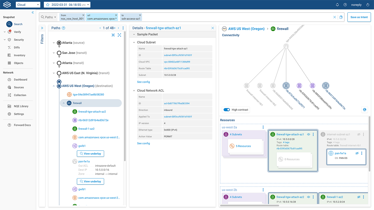This screenshot has width=374, height=210.
Task: Click the Forward Networks logo
Action: pyautogui.click(x=7, y=5)
